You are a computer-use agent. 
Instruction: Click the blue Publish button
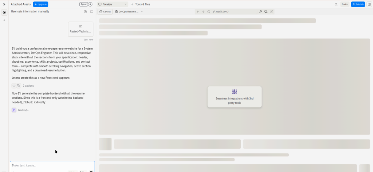pos(358,4)
